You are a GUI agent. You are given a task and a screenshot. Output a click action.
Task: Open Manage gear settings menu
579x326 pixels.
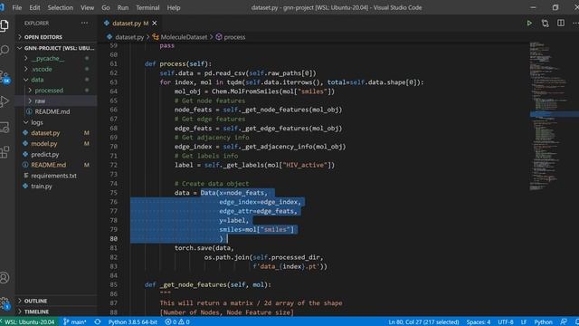coord(5,303)
